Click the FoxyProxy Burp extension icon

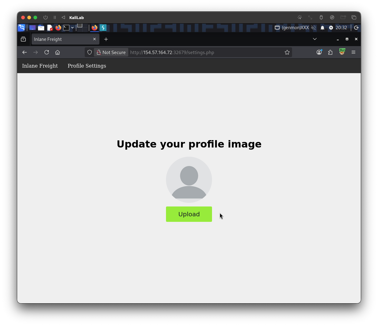click(x=342, y=52)
